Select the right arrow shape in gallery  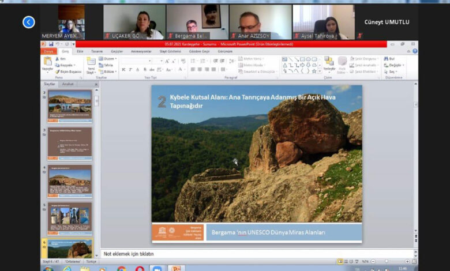(302, 65)
